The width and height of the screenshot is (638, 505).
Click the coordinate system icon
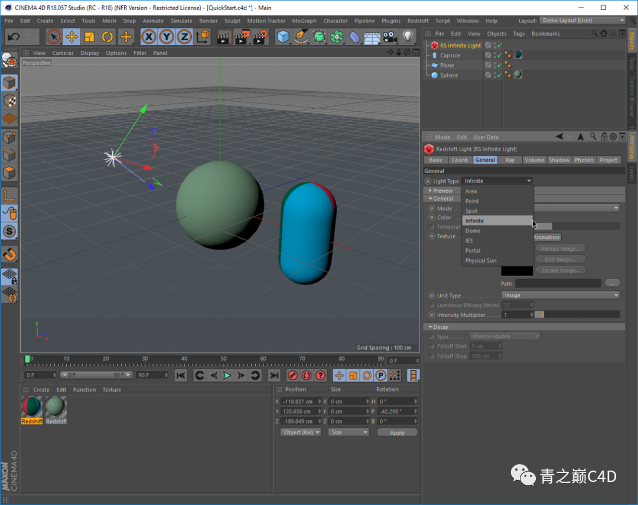pyautogui.click(x=203, y=37)
